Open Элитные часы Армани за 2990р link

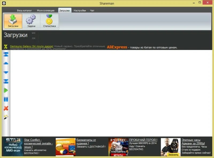tap(193, 142)
